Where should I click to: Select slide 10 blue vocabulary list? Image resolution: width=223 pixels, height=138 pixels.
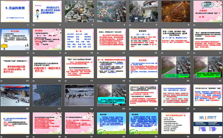point(79,39)
